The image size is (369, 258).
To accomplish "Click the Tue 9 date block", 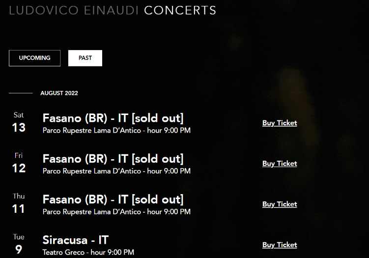I will [19, 244].
